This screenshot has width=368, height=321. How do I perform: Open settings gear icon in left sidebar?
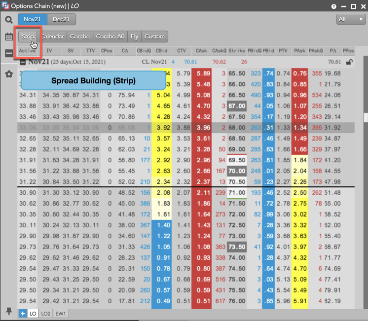(x=9, y=74)
